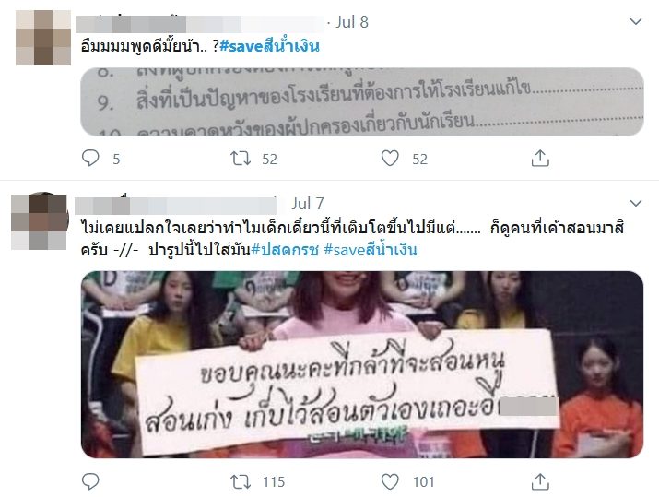Click the Jul 7 timestamp

308,204
